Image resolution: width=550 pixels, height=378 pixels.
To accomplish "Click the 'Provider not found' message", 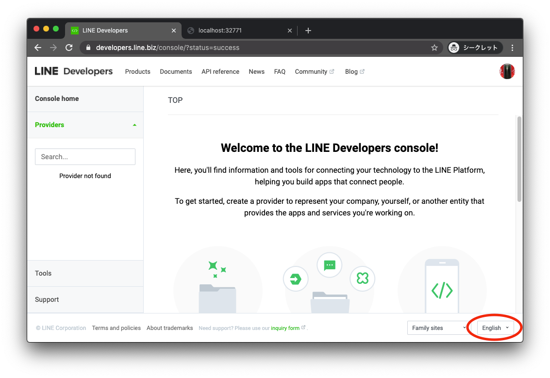I will (85, 176).
